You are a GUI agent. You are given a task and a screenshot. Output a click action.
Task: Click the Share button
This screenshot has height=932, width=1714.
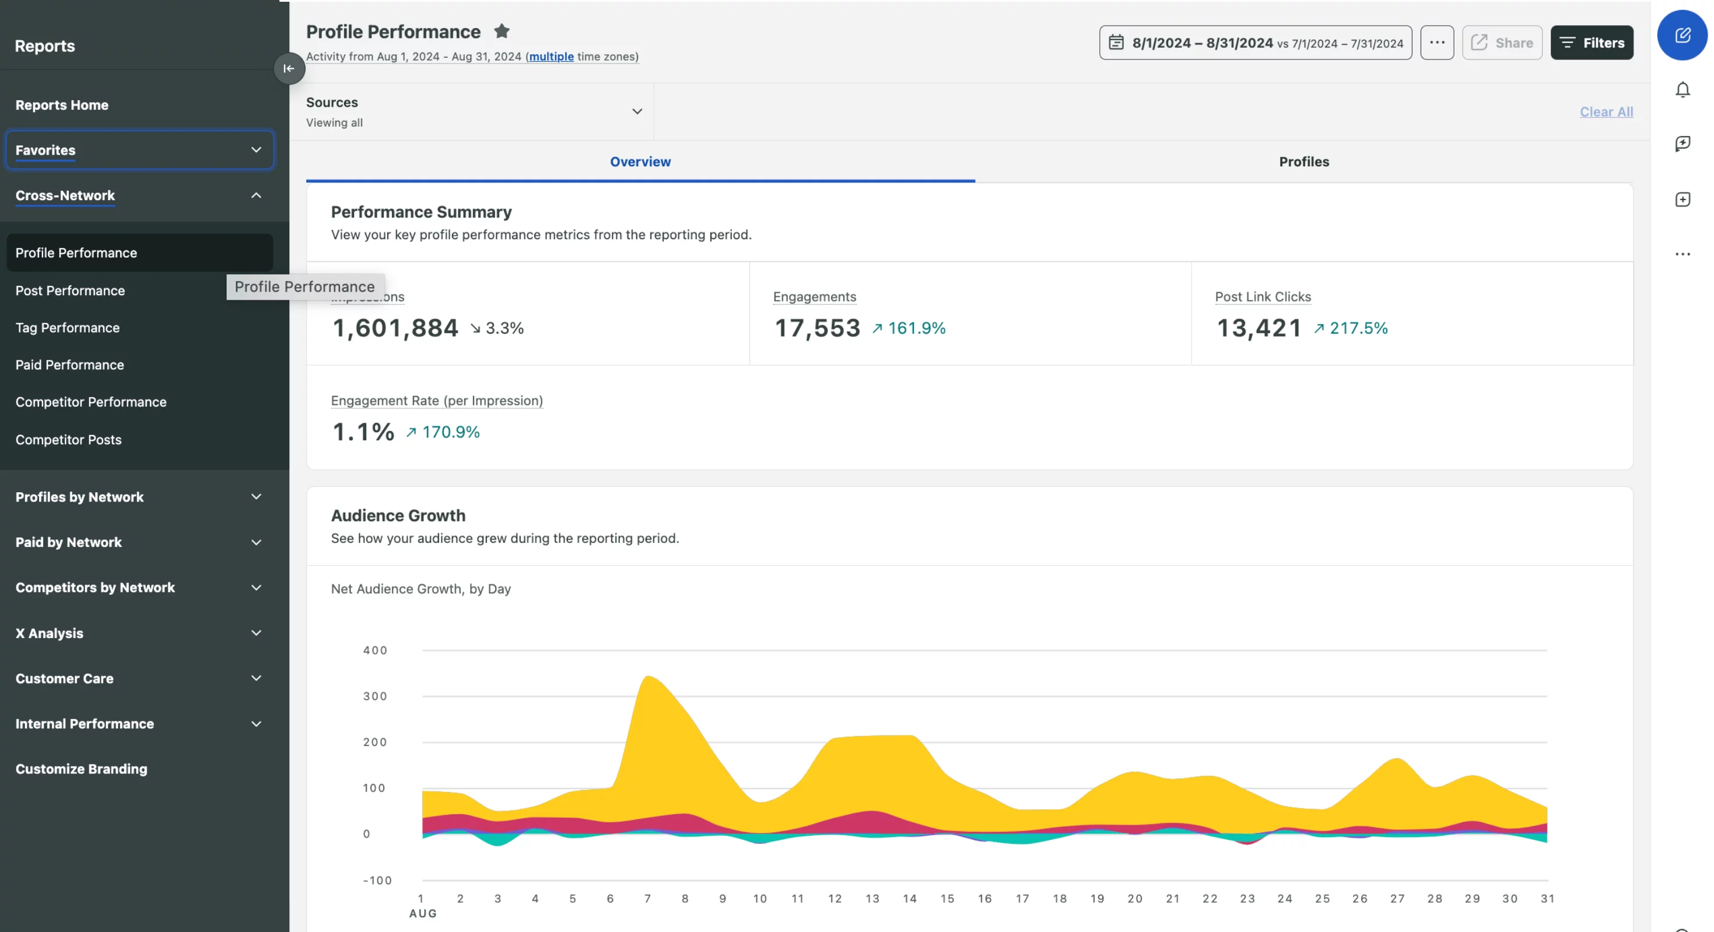click(x=1502, y=43)
